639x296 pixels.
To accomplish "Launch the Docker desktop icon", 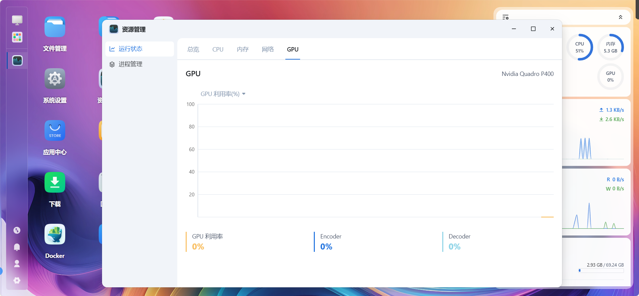I will tap(55, 234).
